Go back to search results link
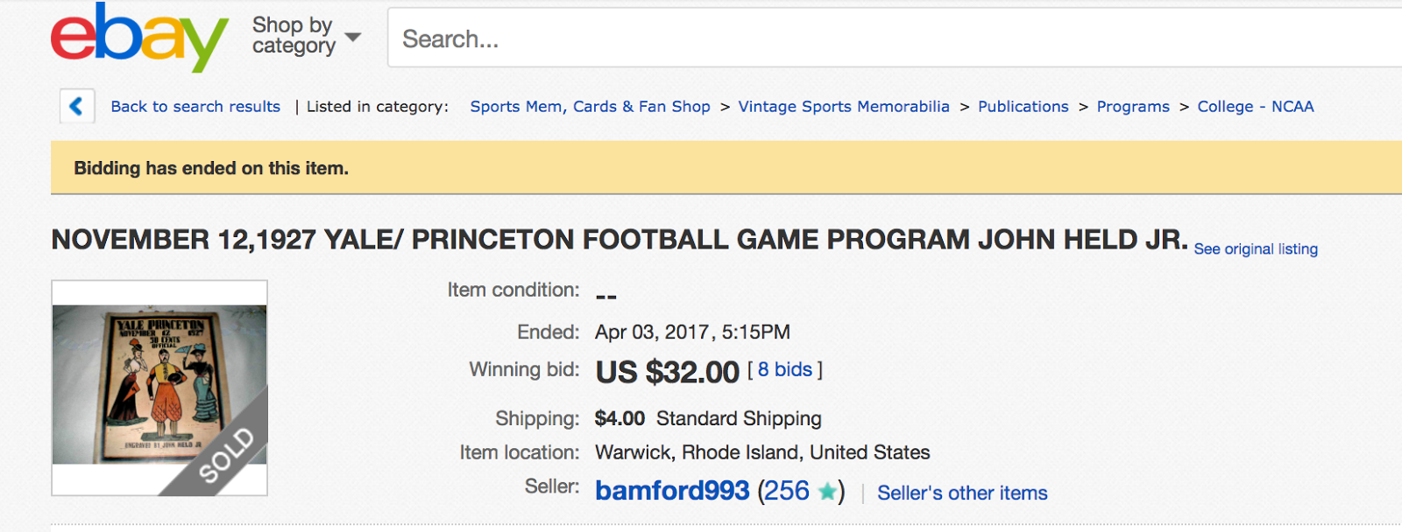1402x532 pixels. click(195, 107)
